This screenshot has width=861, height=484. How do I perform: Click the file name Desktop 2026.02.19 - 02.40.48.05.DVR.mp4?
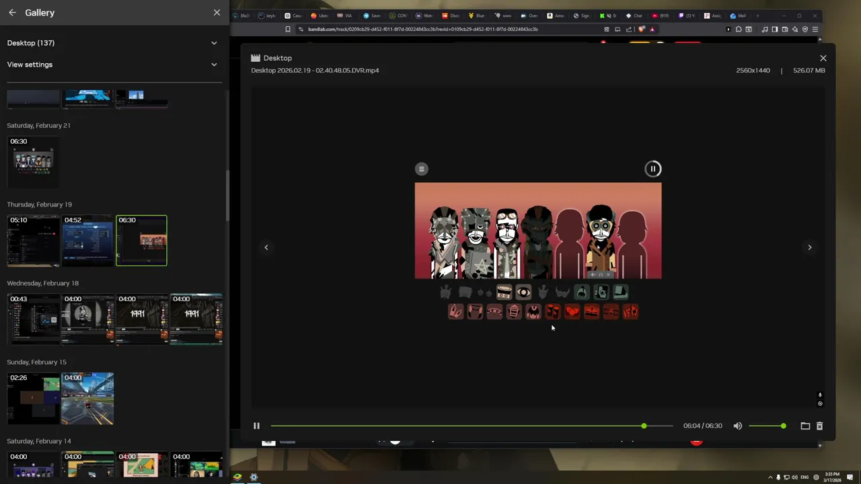[315, 71]
